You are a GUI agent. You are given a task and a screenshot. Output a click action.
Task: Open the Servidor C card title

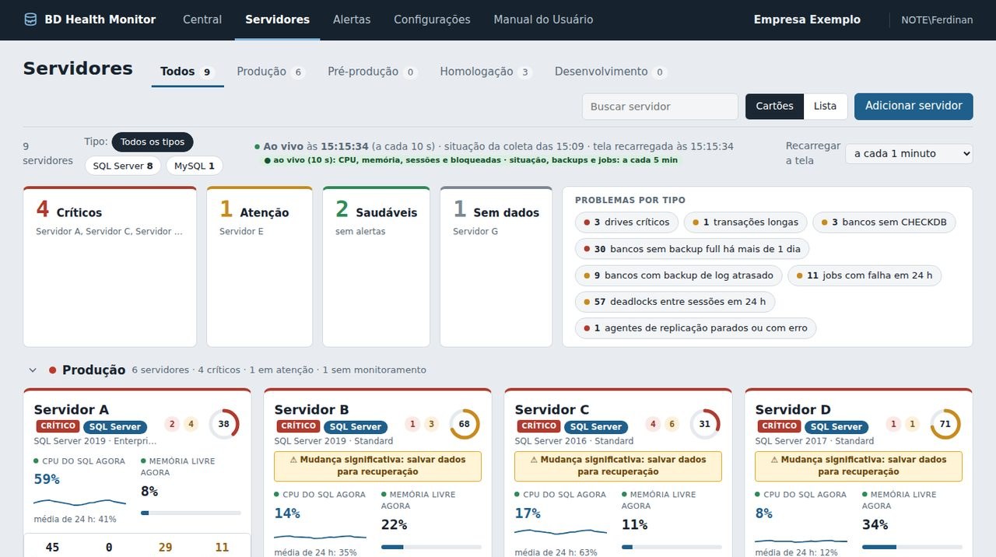[552, 409]
